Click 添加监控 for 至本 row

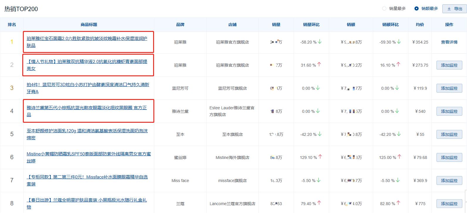(x=449, y=134)
